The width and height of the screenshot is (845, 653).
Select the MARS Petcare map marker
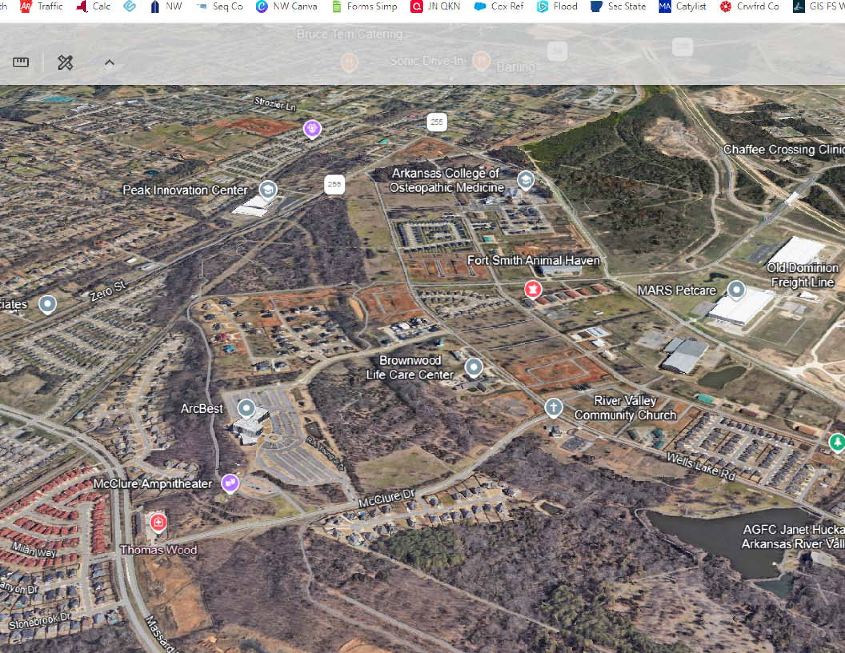coord(736,289)
